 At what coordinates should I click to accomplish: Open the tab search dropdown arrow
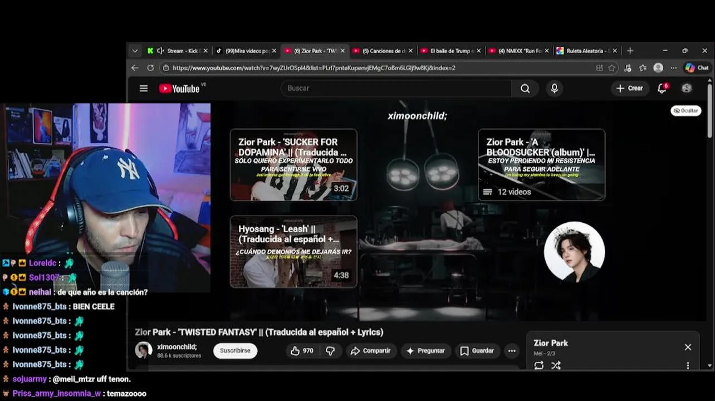(135, 51)
